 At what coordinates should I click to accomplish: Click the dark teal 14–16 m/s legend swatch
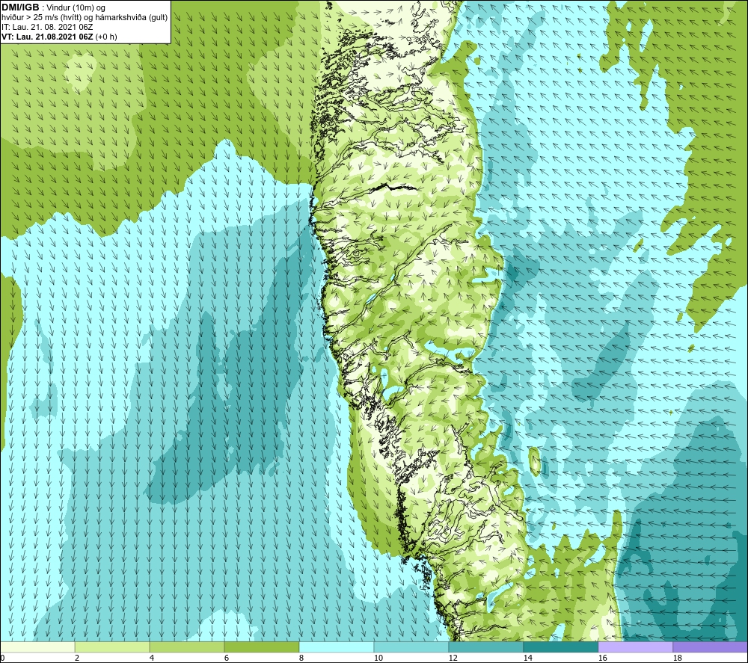[560, 647]
